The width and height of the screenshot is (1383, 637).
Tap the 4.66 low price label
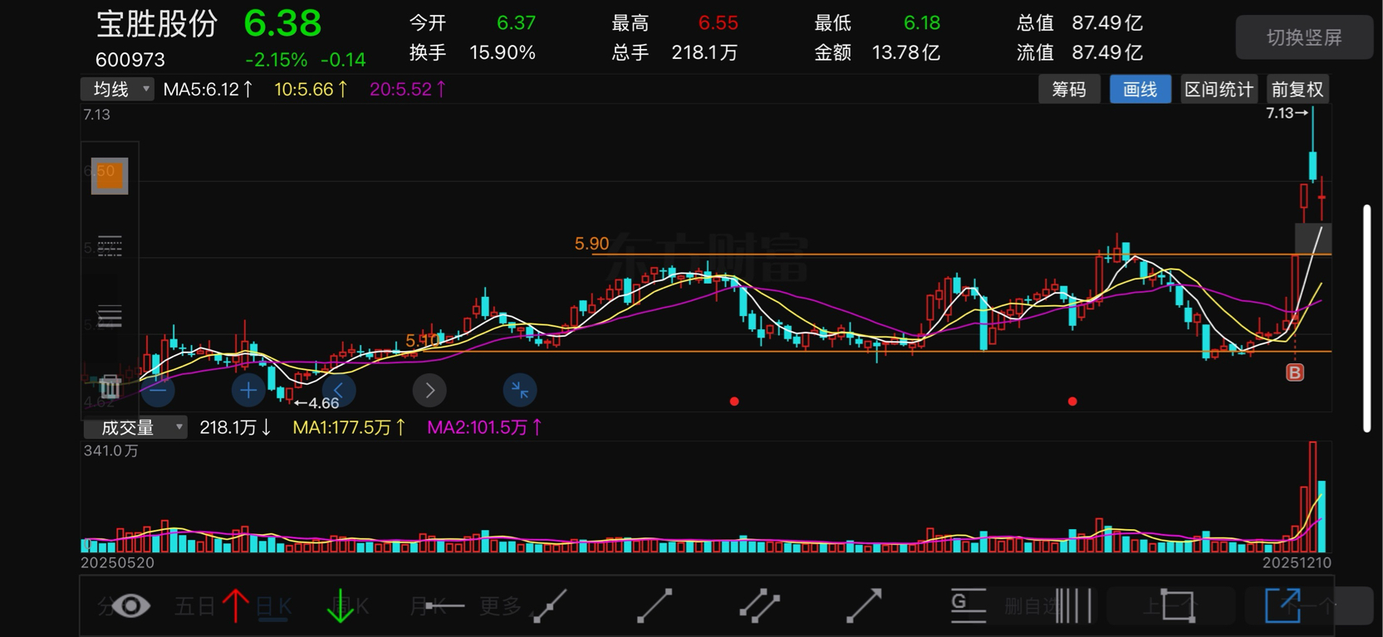point(317,403)
